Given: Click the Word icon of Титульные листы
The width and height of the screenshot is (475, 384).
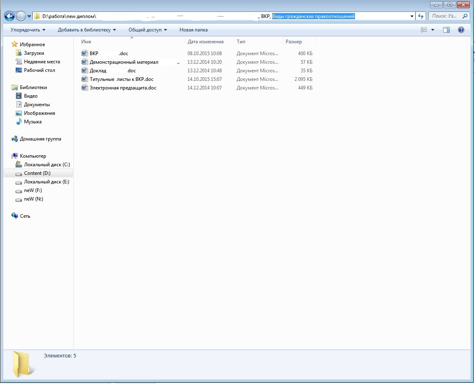Looking at the screenshot, I should pyautogui.click(x=84, y=79).
